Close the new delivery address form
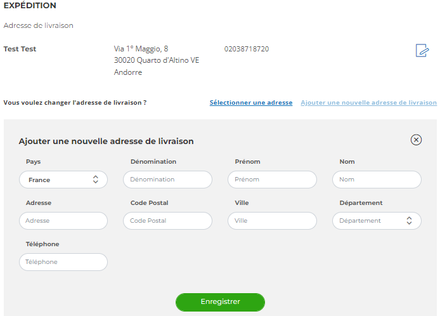440x316 pixels. coord(416,140)
